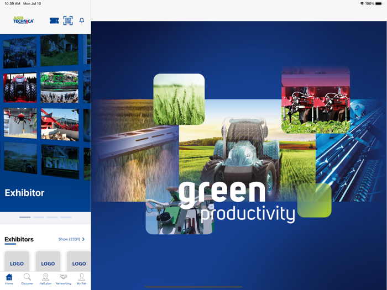Open My Fair tab
The width and height of the screenshot is (387, 290).
(x=82, y=279)
